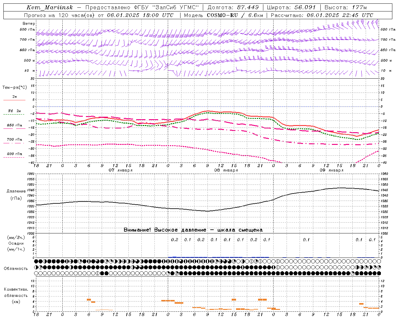Image resolution: width=397 pixels, height=317 pixels.
Task: Click the Осадки panel label
Action: [16, 243]
